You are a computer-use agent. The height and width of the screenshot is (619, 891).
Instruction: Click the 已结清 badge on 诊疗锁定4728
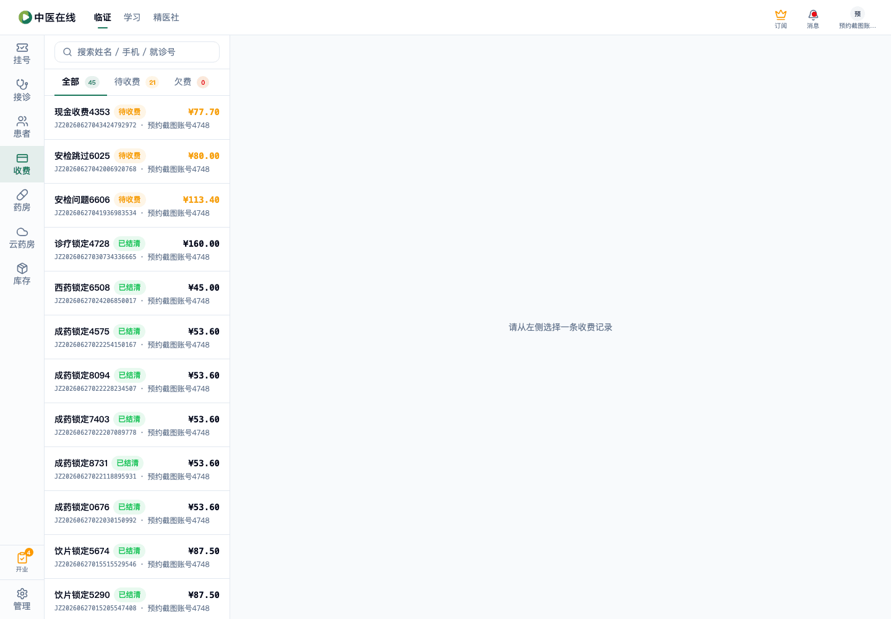(x=129, y=244)
